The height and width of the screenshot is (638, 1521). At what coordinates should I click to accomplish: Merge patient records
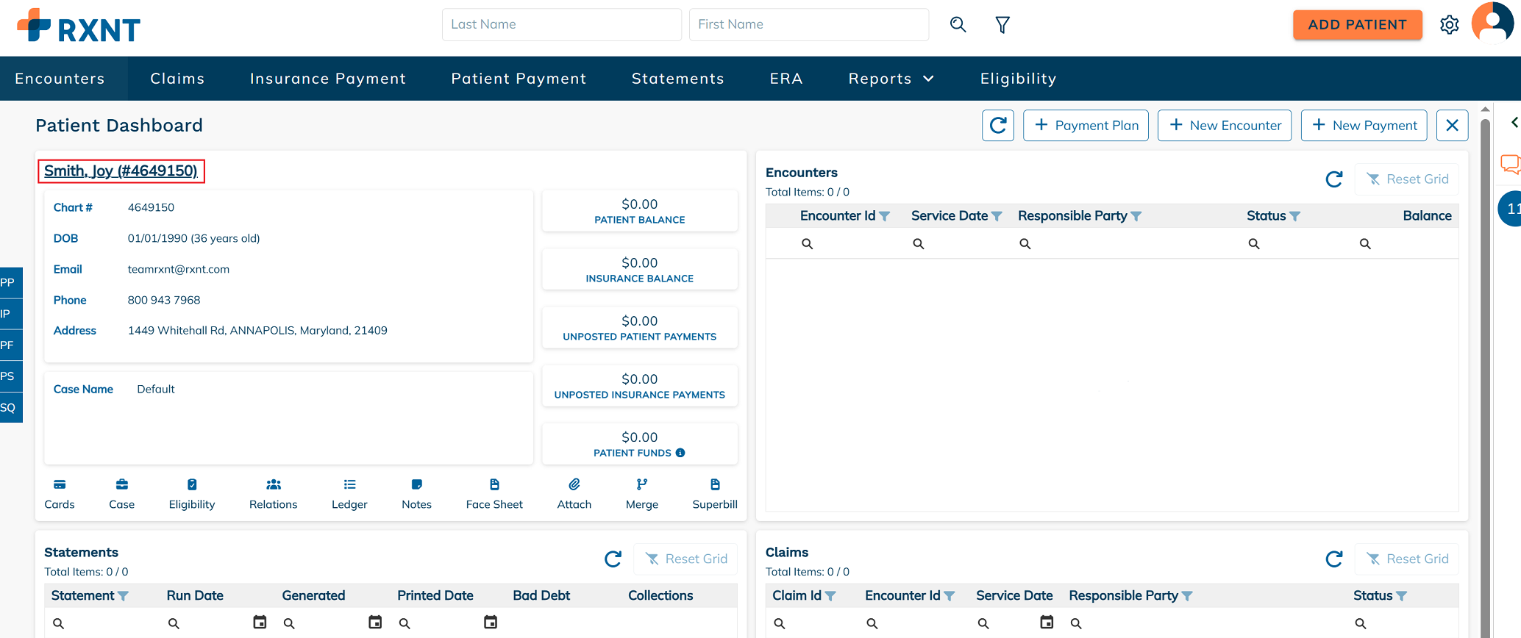[x=642, y=494]
